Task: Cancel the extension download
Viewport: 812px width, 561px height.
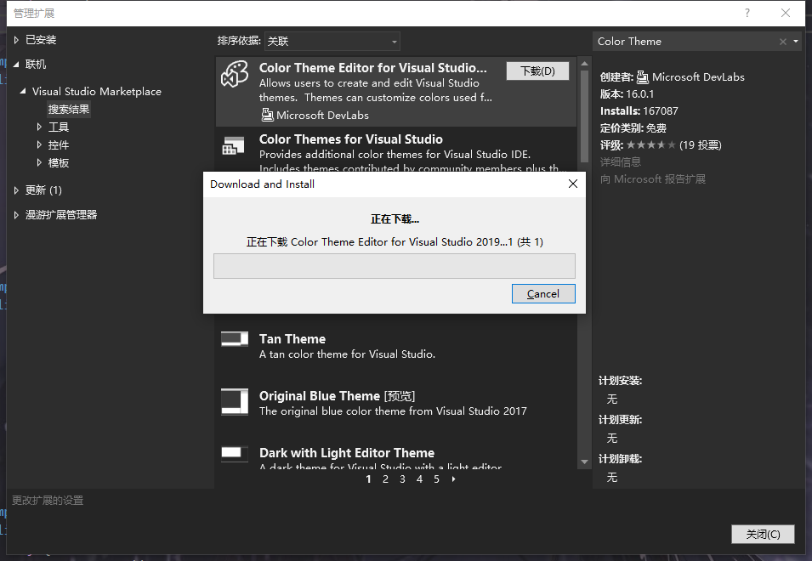Action: [543, 294]
